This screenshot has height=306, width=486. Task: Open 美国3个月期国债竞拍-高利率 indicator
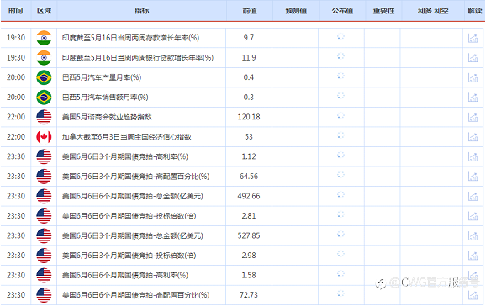pyautogui.click(x=125, y=156)
